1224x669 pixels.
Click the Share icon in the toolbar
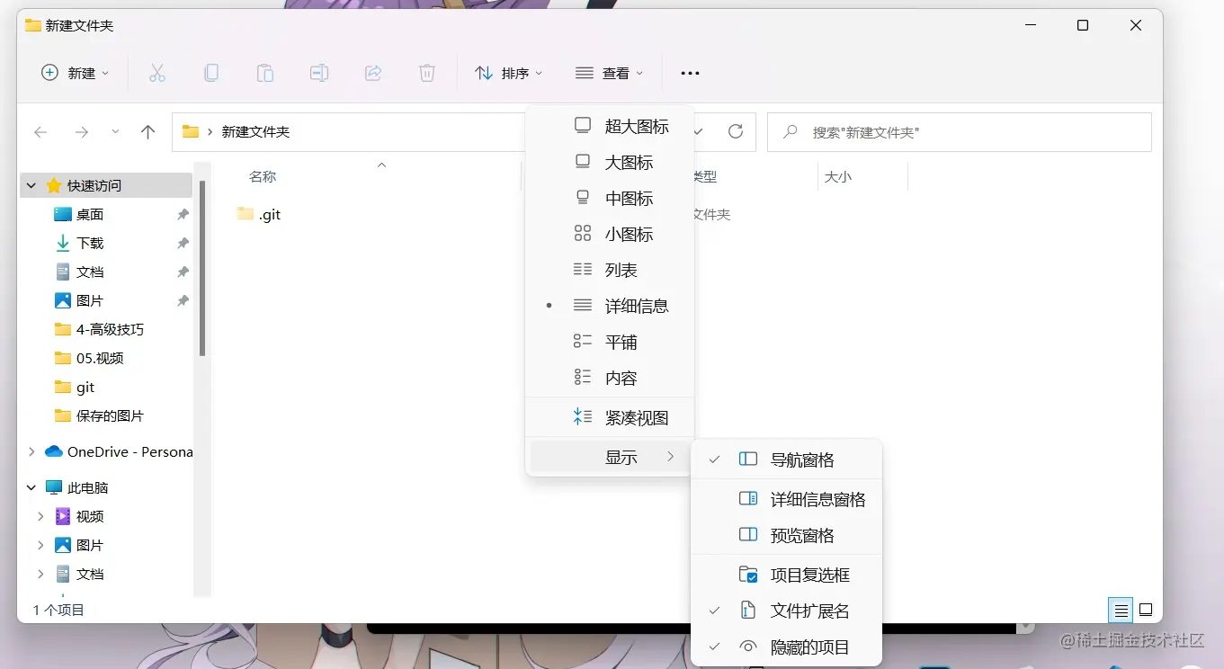[x=373, y=73]
